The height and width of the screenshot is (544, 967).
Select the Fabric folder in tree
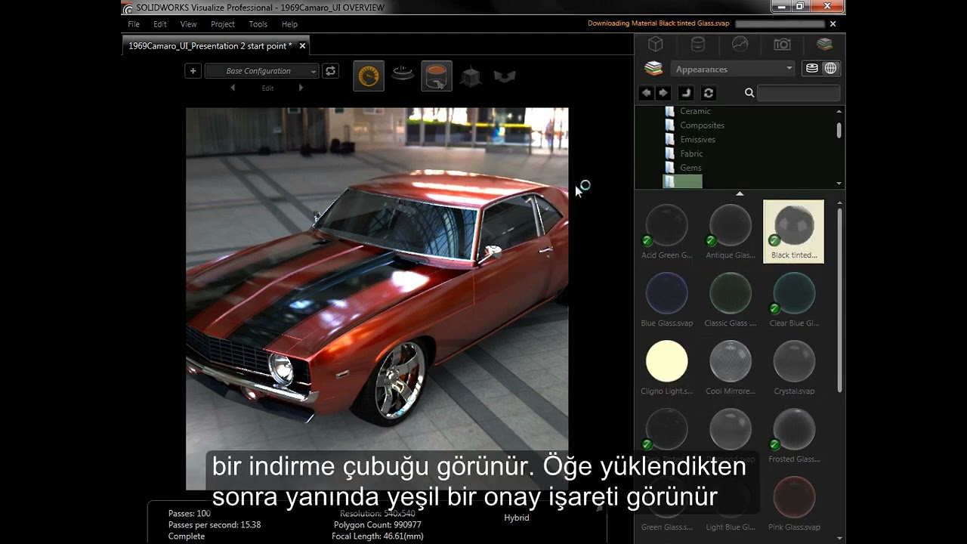coord(691,153)
